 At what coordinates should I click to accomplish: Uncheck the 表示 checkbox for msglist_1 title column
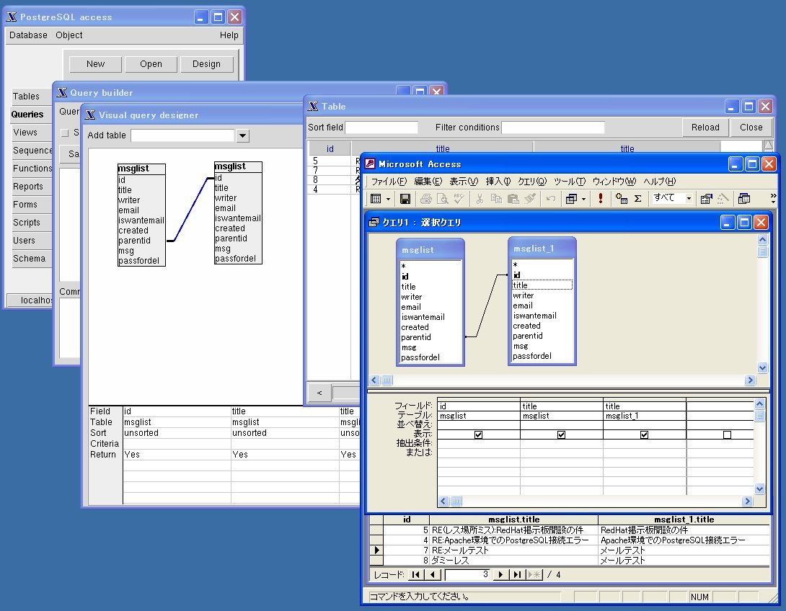coord(644,434)
